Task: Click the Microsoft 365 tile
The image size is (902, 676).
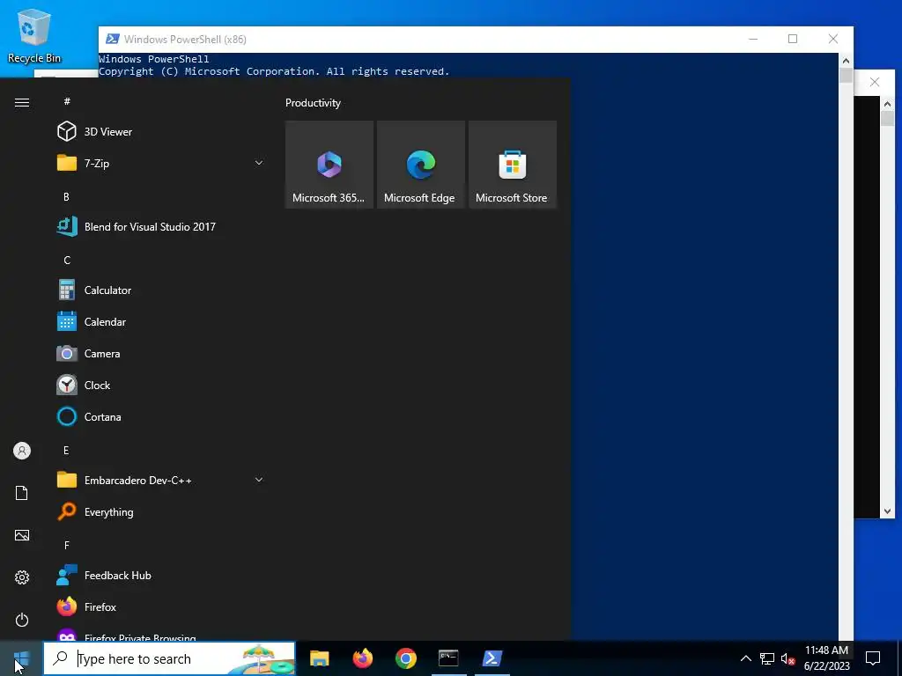Action: (x=329, y=165)
